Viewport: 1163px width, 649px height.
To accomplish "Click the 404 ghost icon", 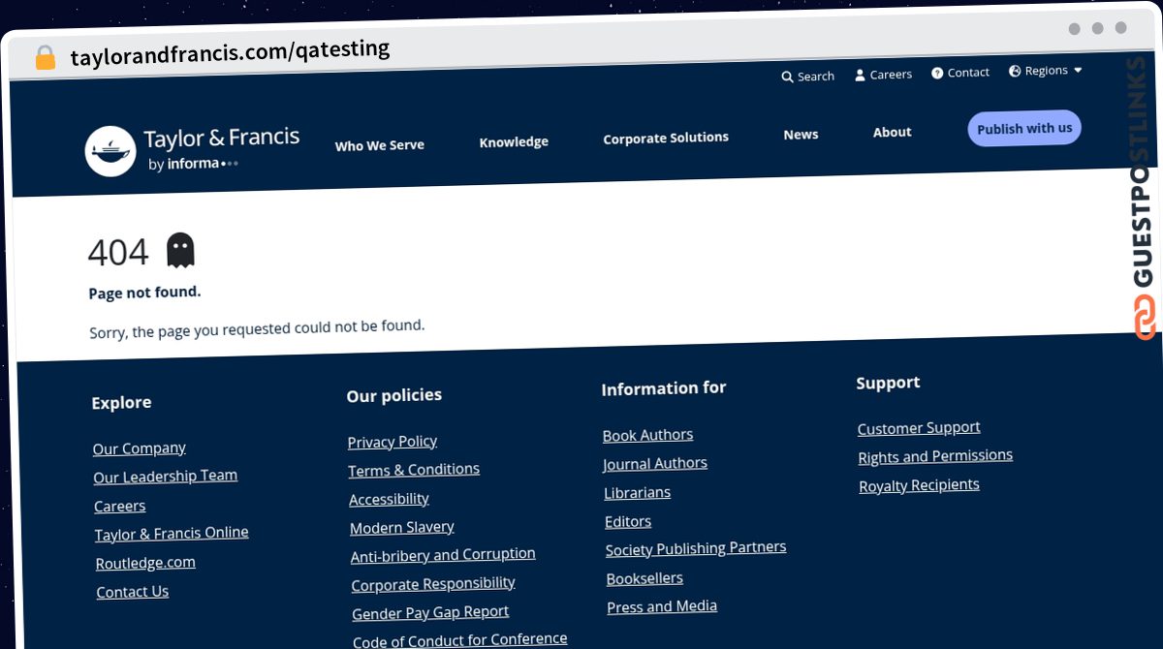I will click(180, 250).
